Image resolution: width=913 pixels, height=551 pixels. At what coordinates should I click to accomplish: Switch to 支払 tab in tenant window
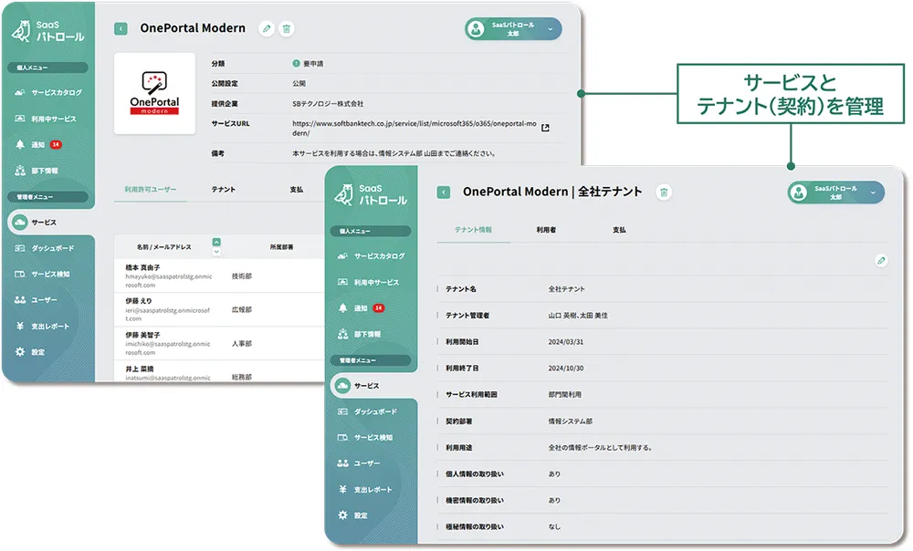coord(619,230)
